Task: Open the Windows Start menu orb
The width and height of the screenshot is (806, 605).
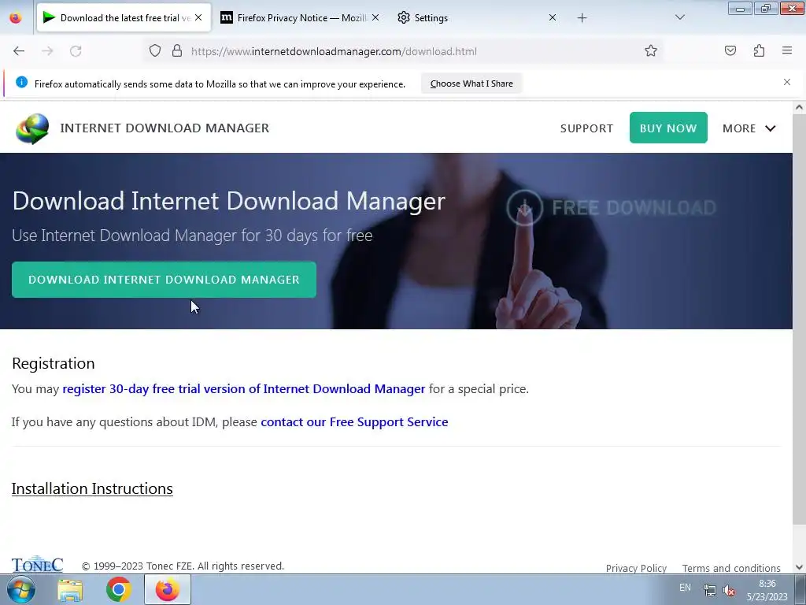Action: click(21, 589)
